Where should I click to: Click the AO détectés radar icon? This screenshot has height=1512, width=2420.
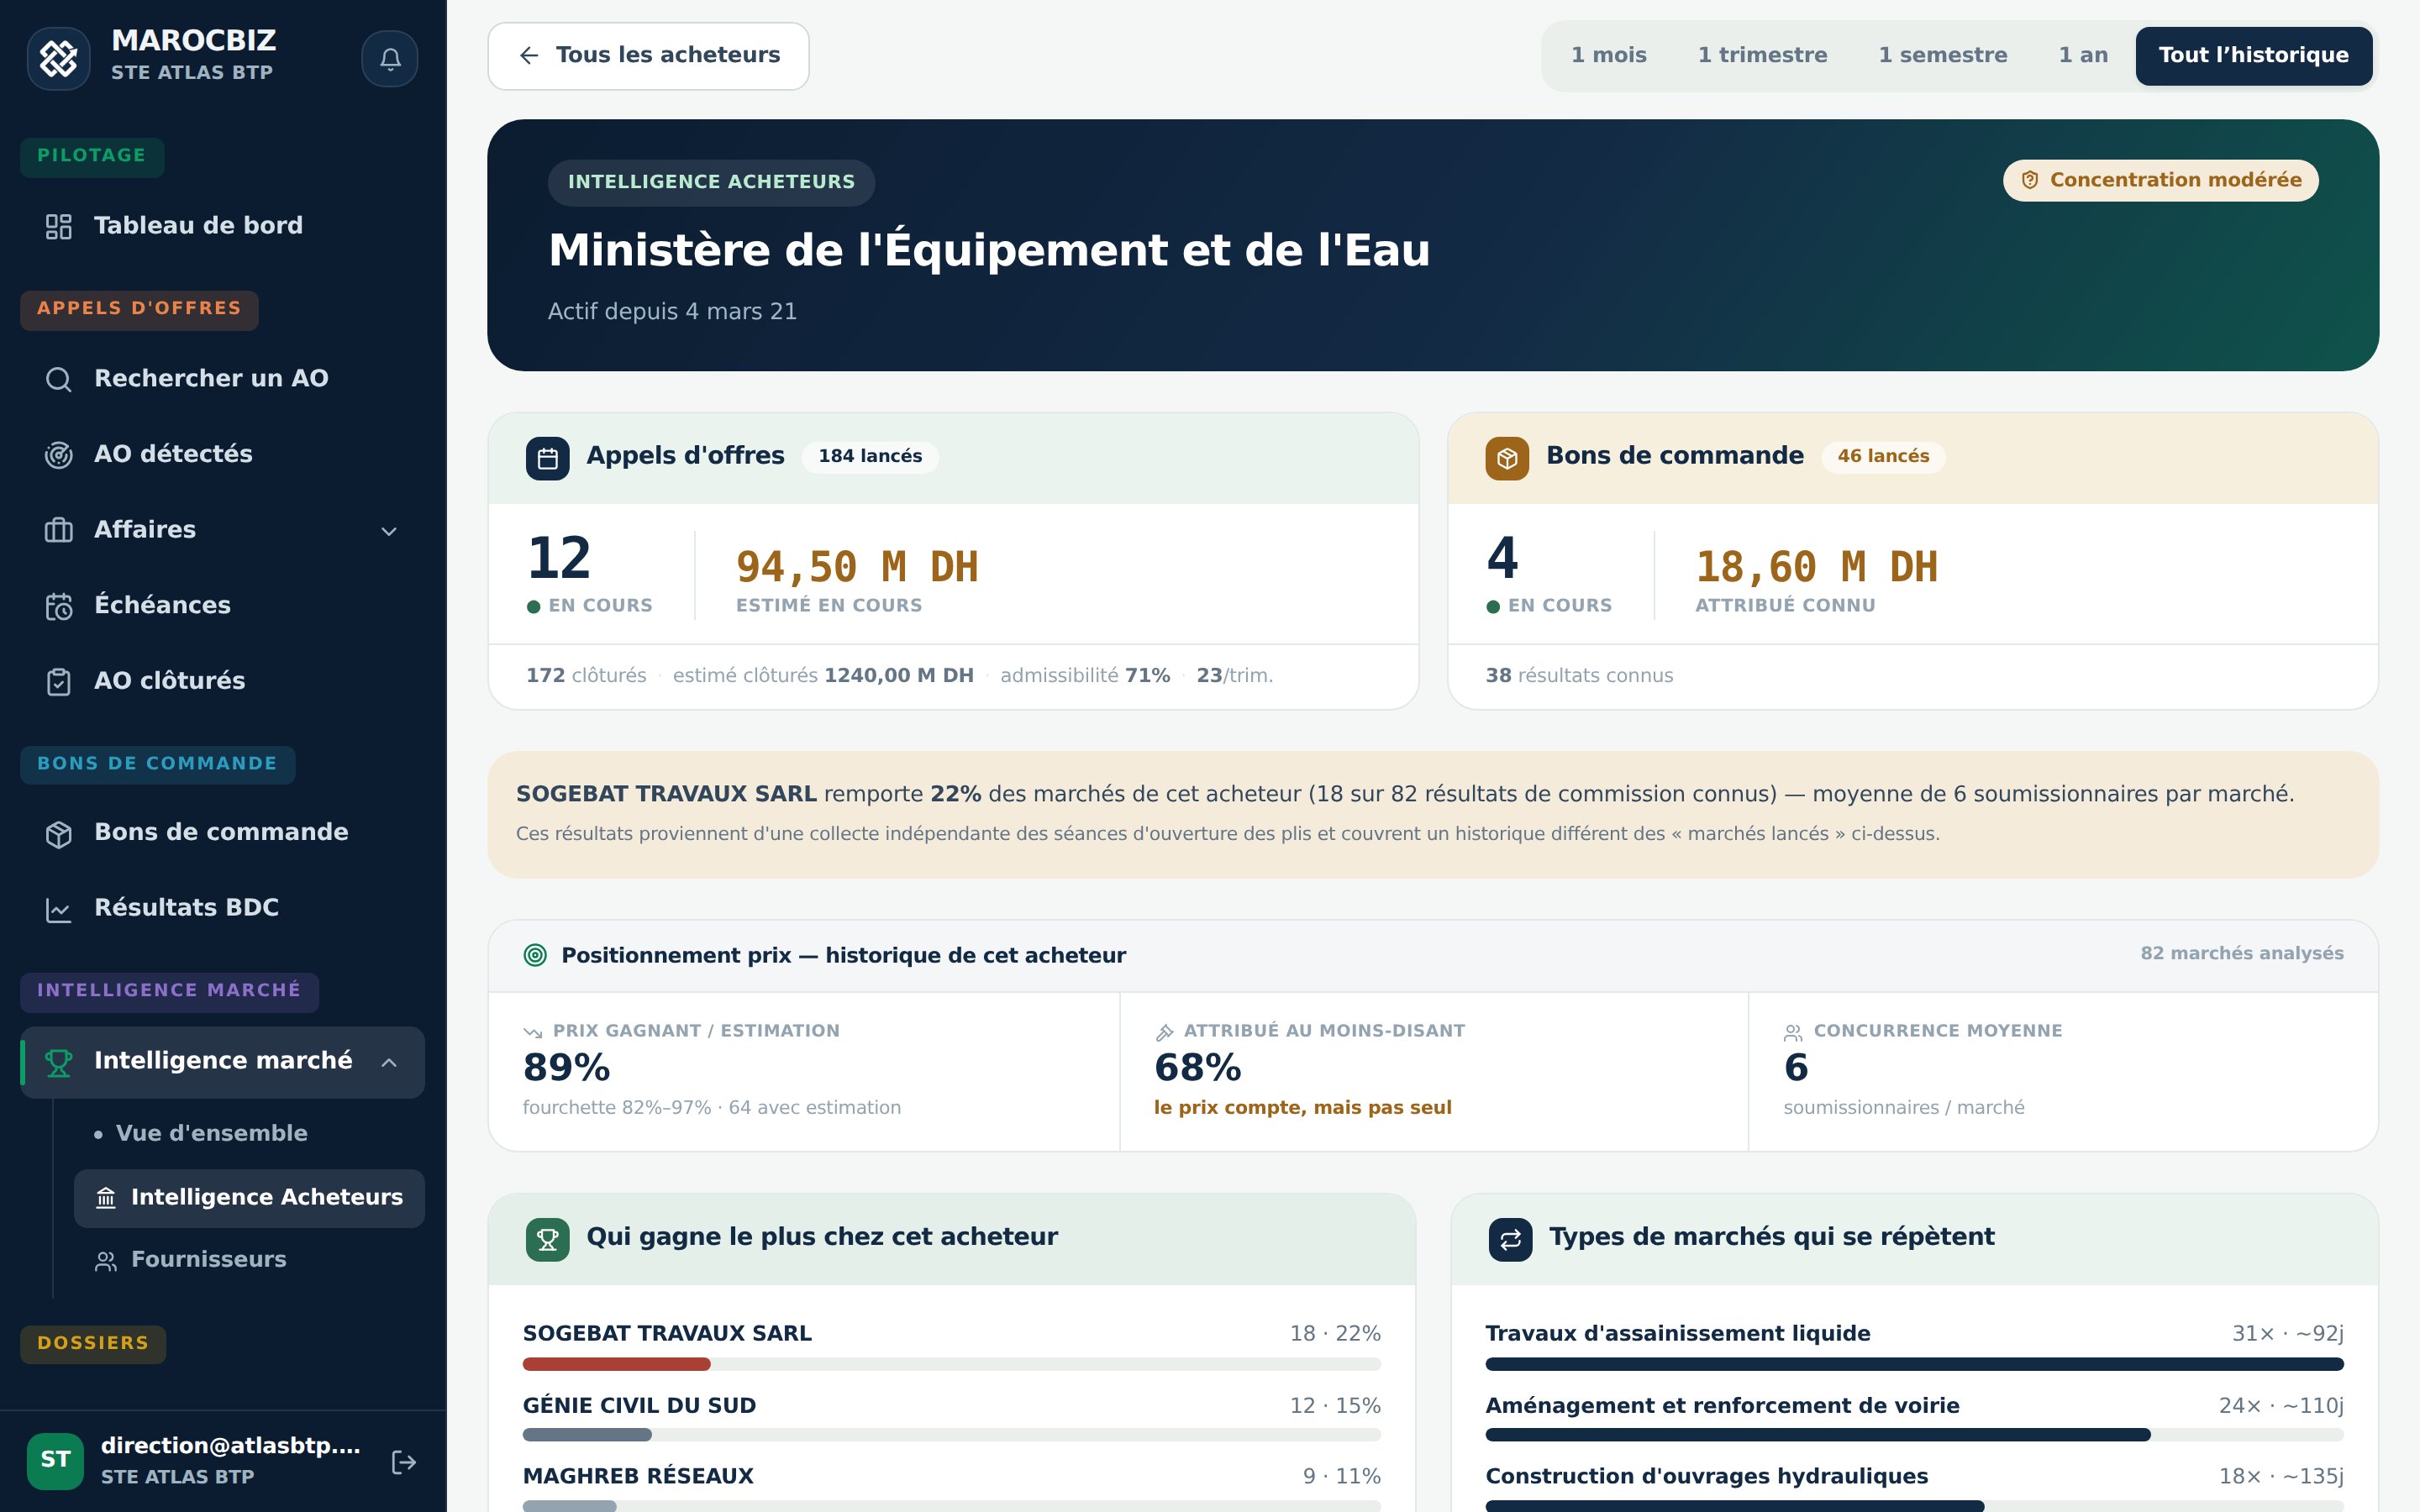coord(59,455)
